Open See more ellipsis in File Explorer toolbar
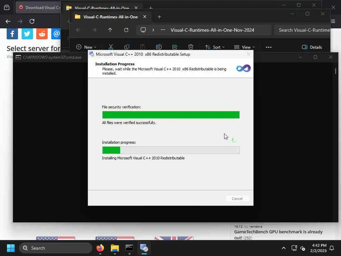This screenshot has height=256, width=341. tap(269, 47)
